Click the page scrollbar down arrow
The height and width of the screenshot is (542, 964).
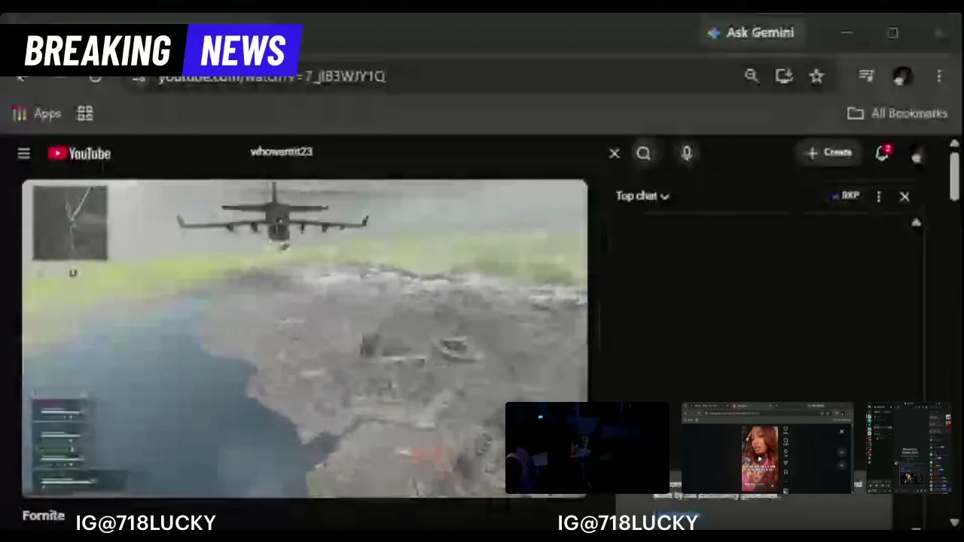coord(955,522)
